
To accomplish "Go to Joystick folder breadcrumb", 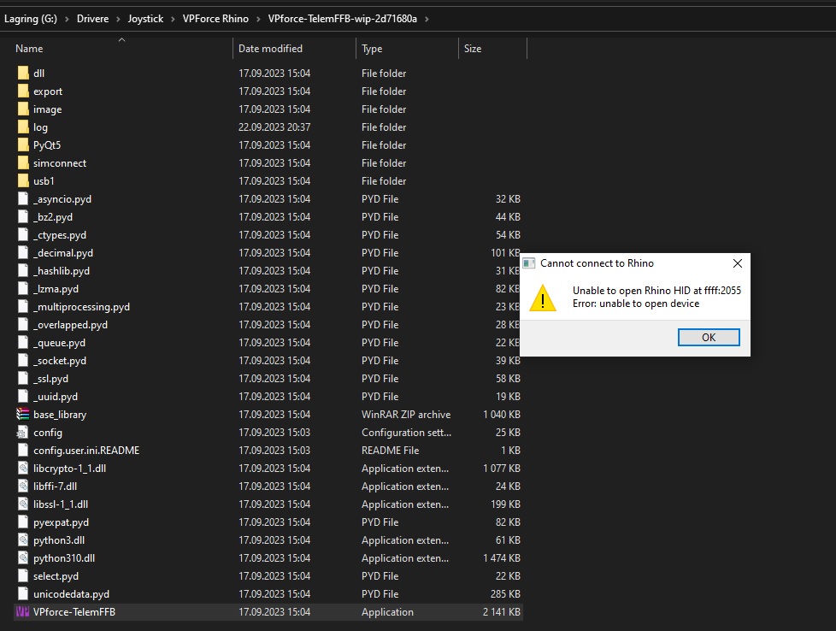I will point(145,19).
